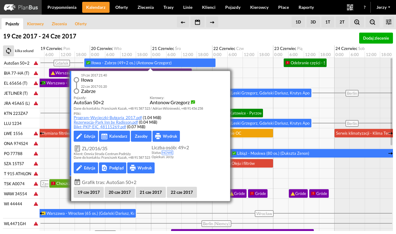Go to next date range arrow

point(212,22)
